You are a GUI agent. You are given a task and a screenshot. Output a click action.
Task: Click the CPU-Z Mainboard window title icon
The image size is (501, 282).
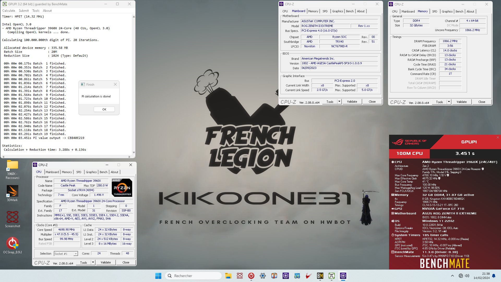coord(281,4)
